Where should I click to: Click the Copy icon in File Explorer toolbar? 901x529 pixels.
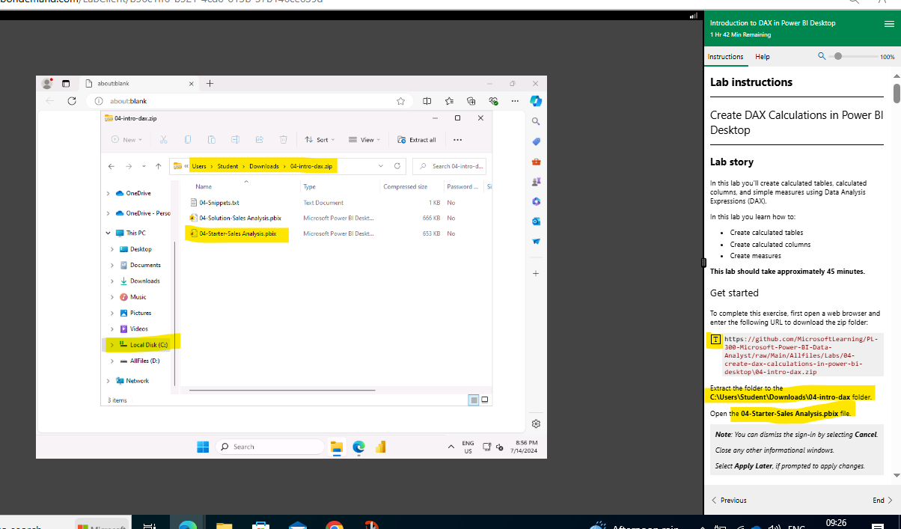[x=188, y=140]
